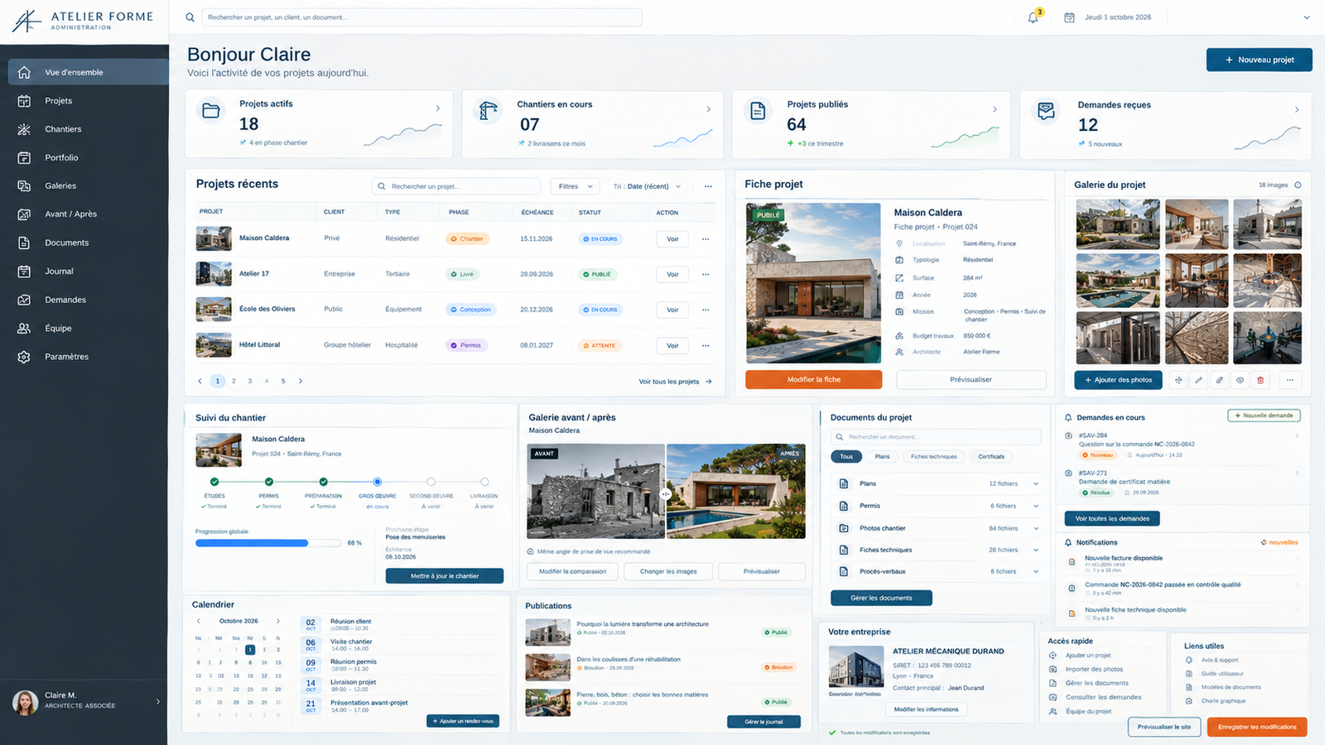Select the Tous document filter tab
Image resolution: width=1325 pixels, height=745 pixels.
coord(846,457)
